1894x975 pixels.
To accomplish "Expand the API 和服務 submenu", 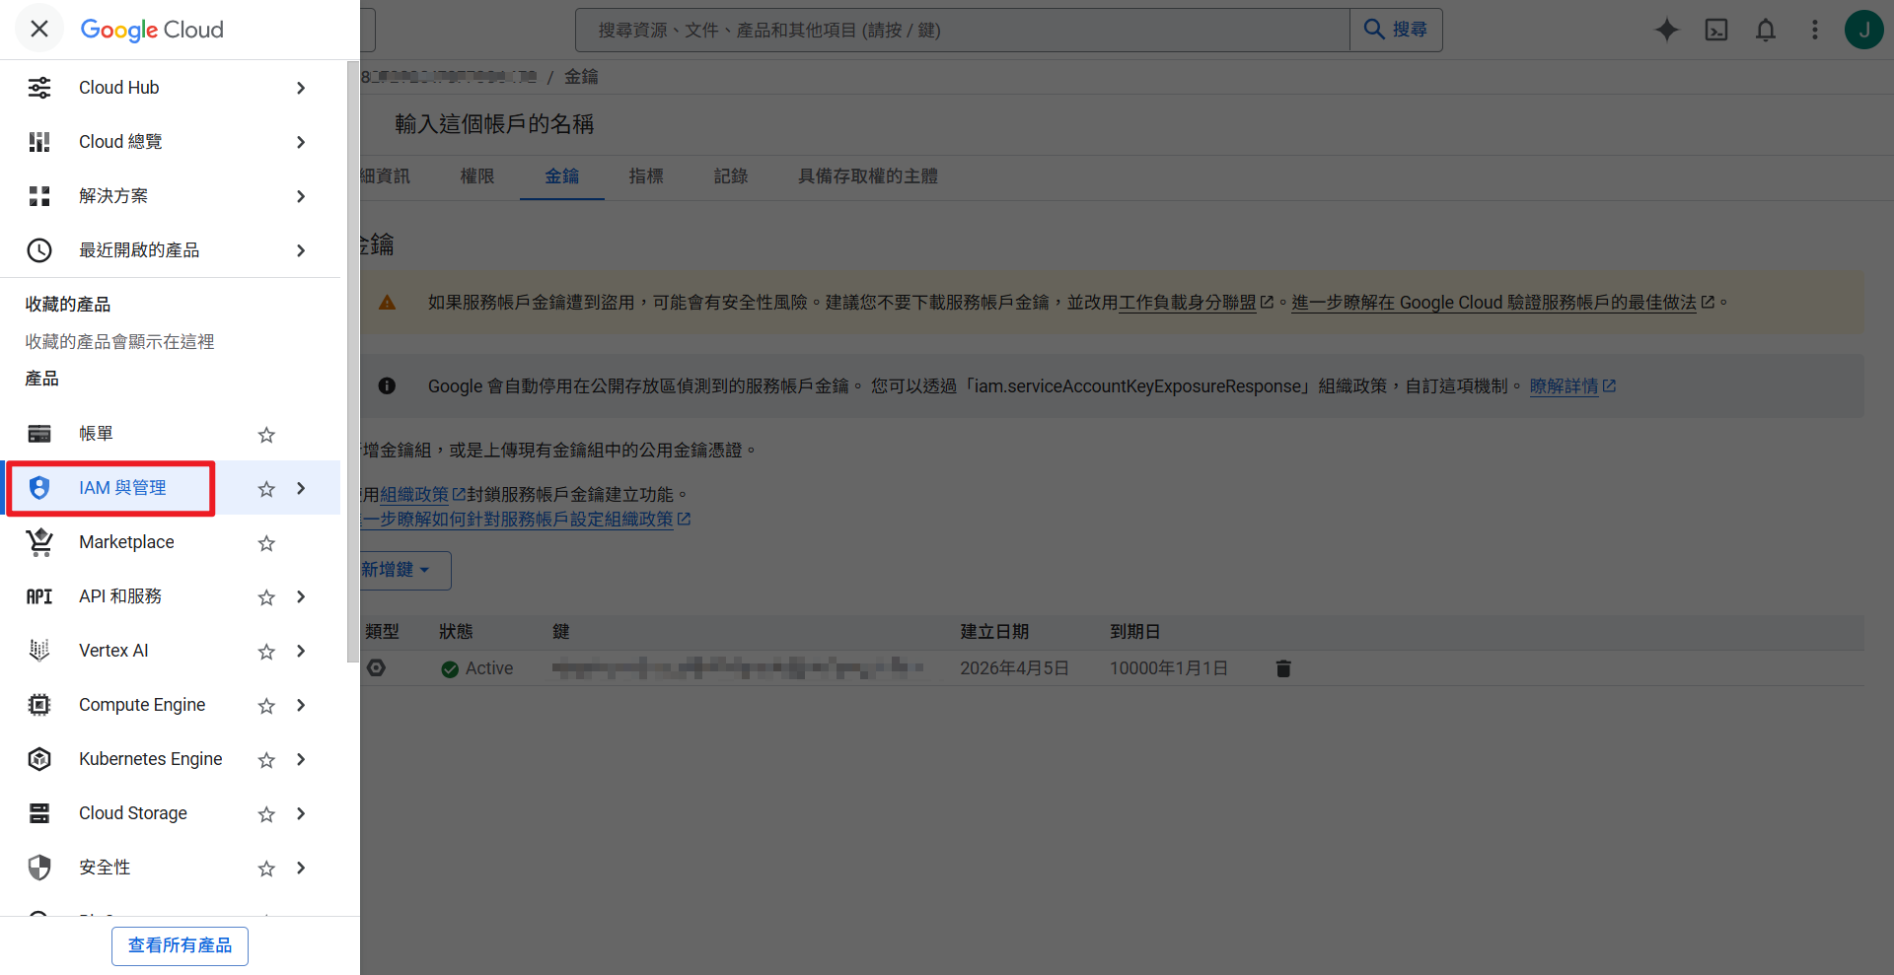I will coord(300,595).
